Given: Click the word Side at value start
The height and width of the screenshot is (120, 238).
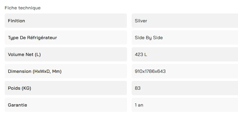Looking at the screenshot, I should click(x=139, y=38).
